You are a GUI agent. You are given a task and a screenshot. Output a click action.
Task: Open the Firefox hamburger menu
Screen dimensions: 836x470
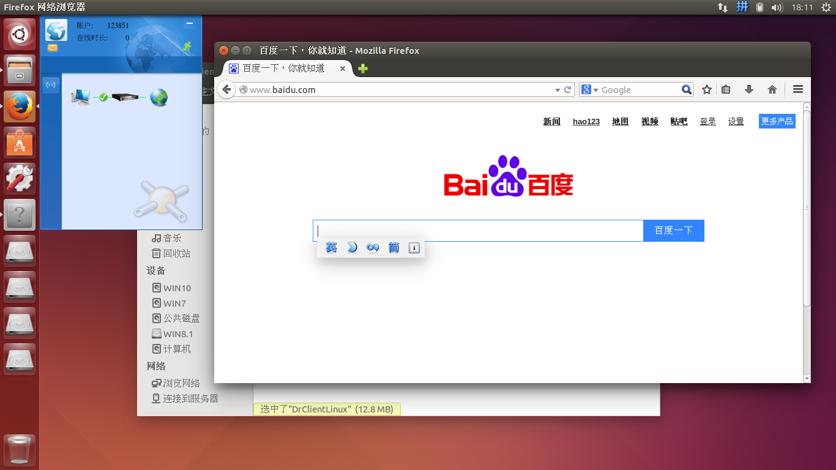click(x=798, y=89)
